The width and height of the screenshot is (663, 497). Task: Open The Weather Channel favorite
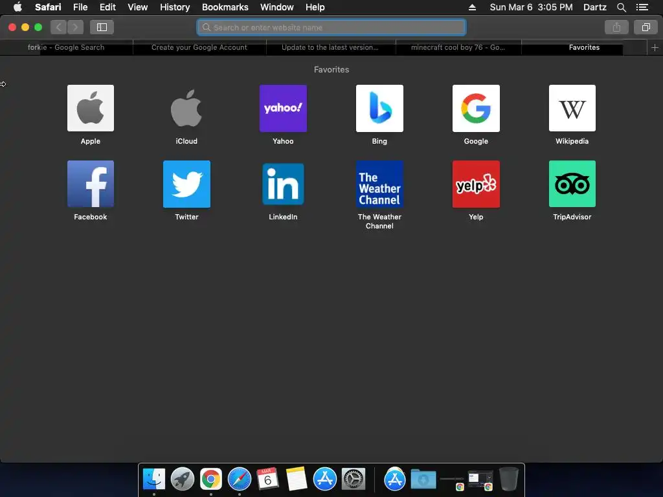tap(379, 184)
